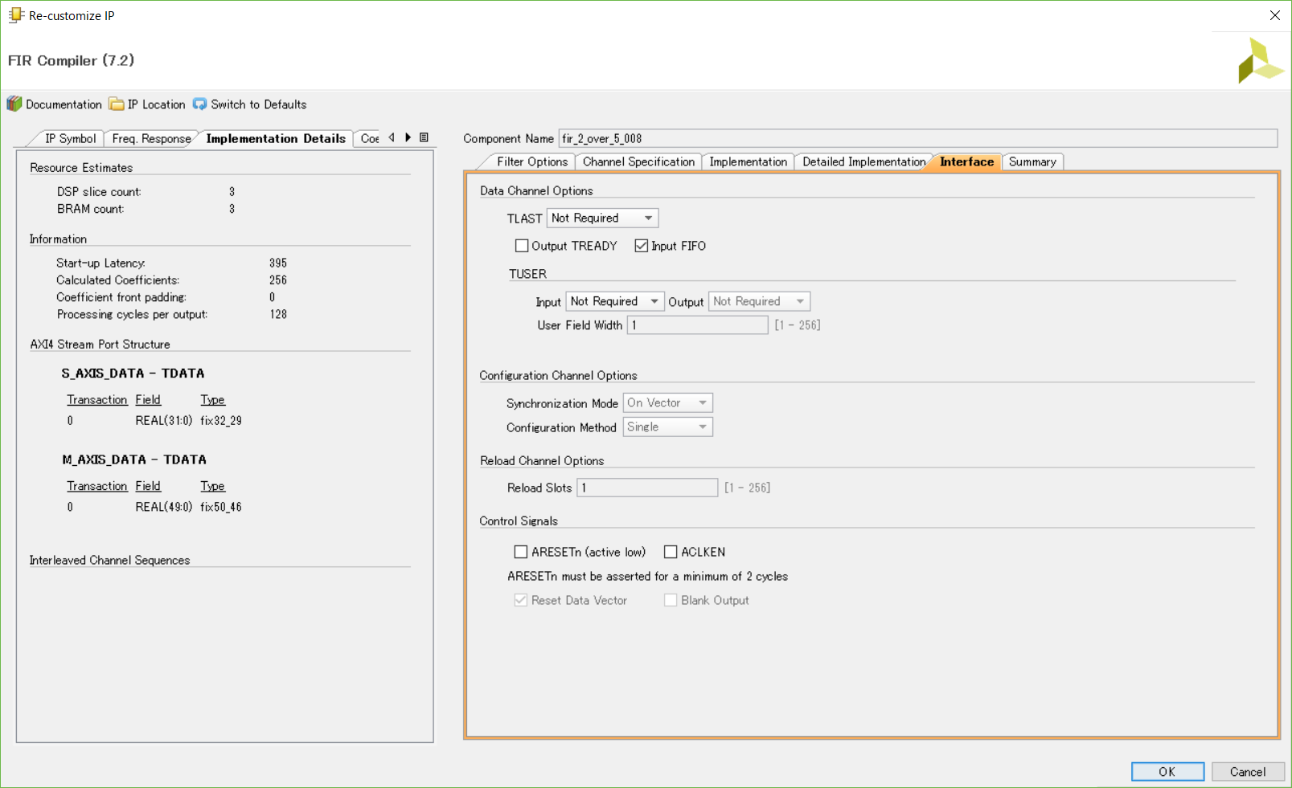
Task: Click the fix32_29 type value
Action: click(221, 420)
